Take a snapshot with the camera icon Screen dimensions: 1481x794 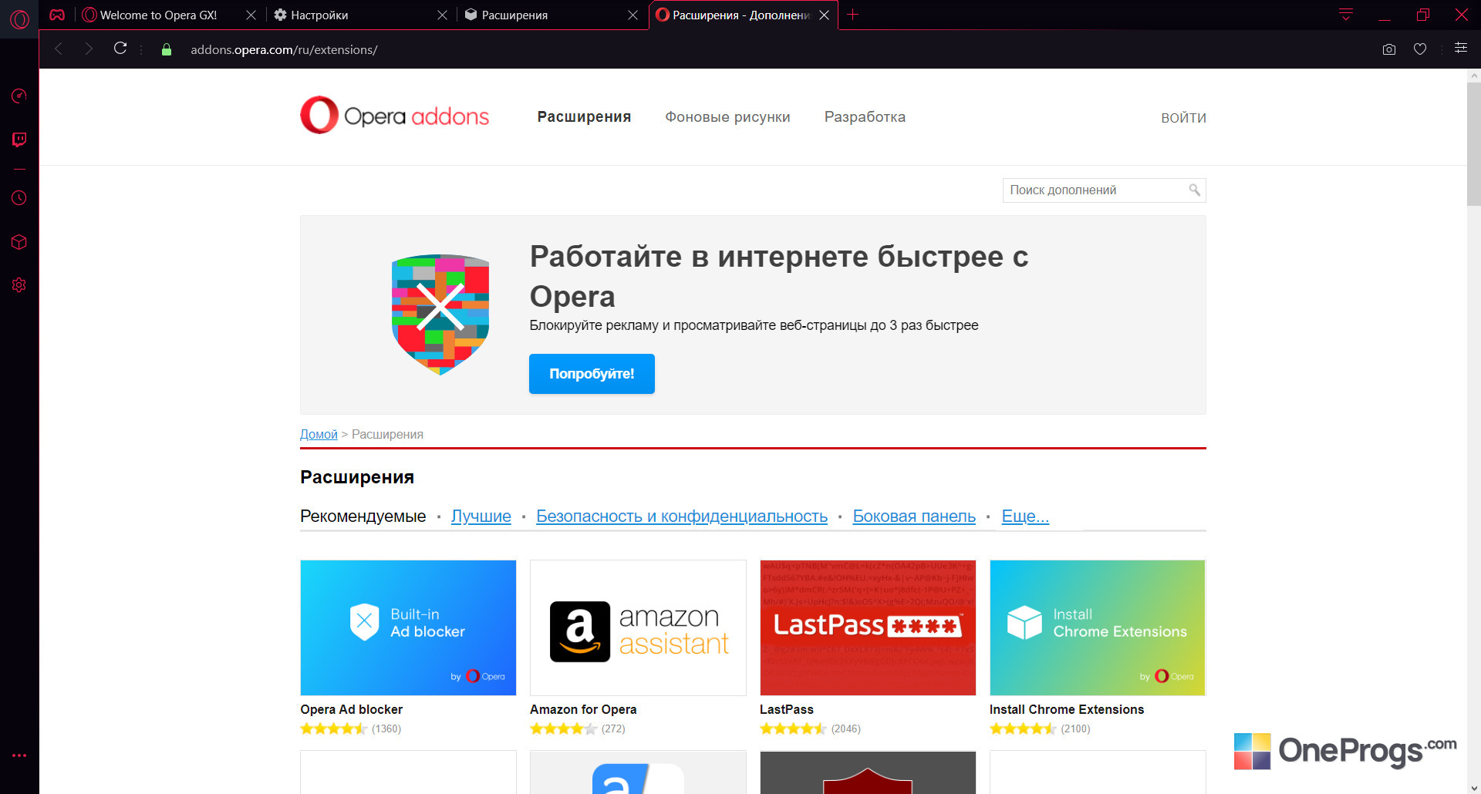pos(1389,49)
